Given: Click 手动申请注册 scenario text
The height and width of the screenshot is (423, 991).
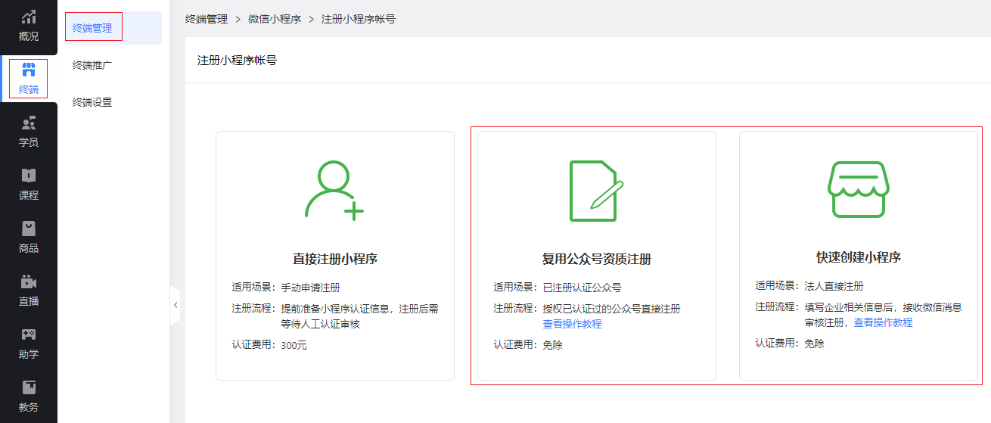Looking at the screenshot, I should pyautogui.click(x=311, y=288).
